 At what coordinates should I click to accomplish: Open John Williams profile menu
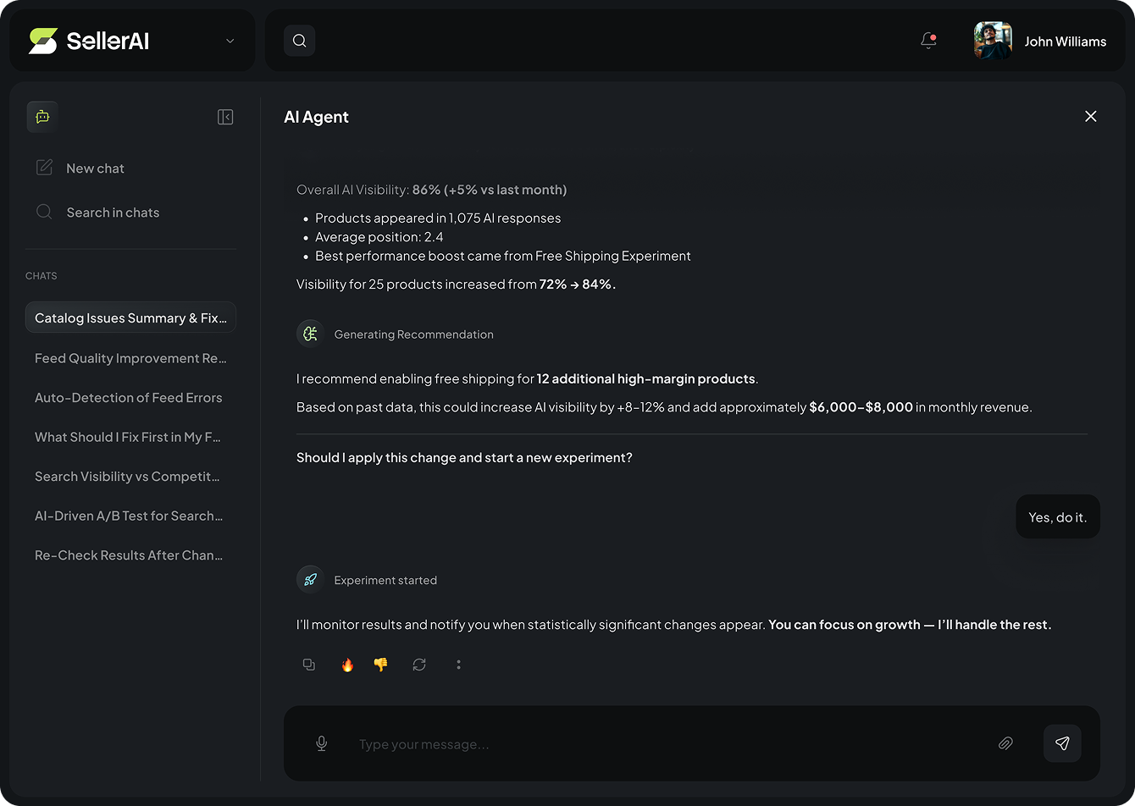click(x=1040, y=41)
